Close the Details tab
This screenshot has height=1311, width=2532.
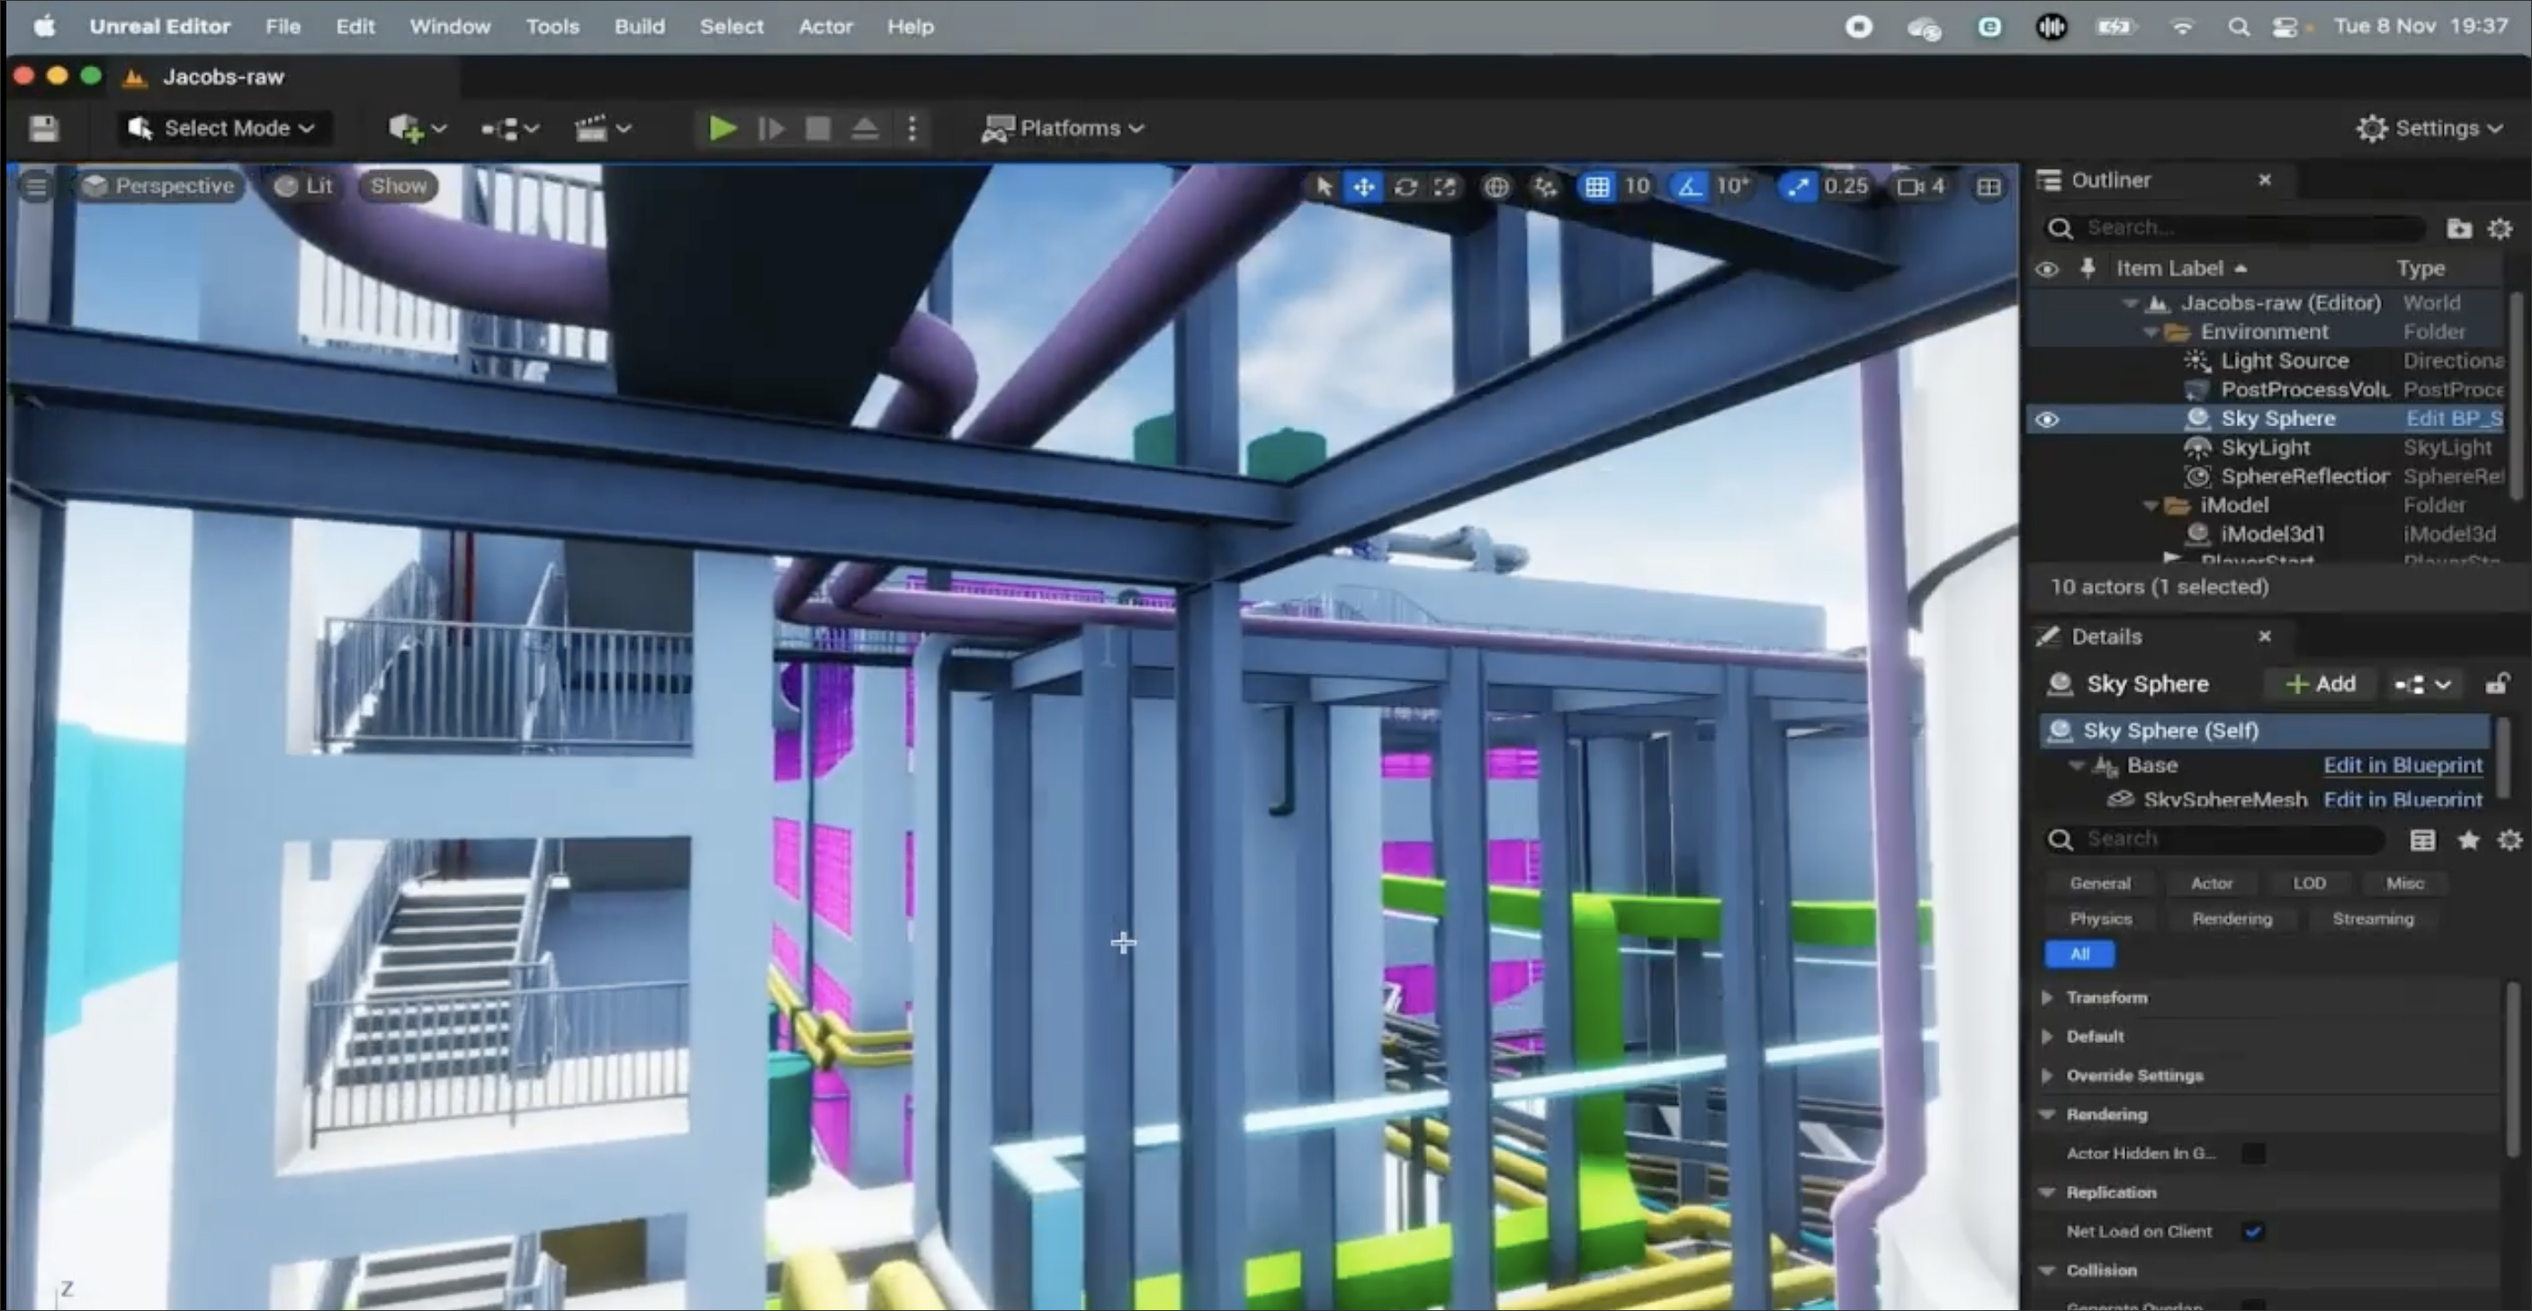tap(2265, 637)
